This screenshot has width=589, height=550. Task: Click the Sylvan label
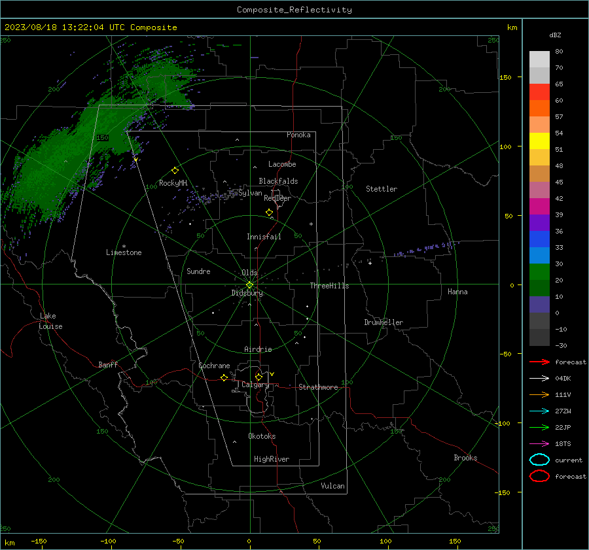tap(250, 193)
